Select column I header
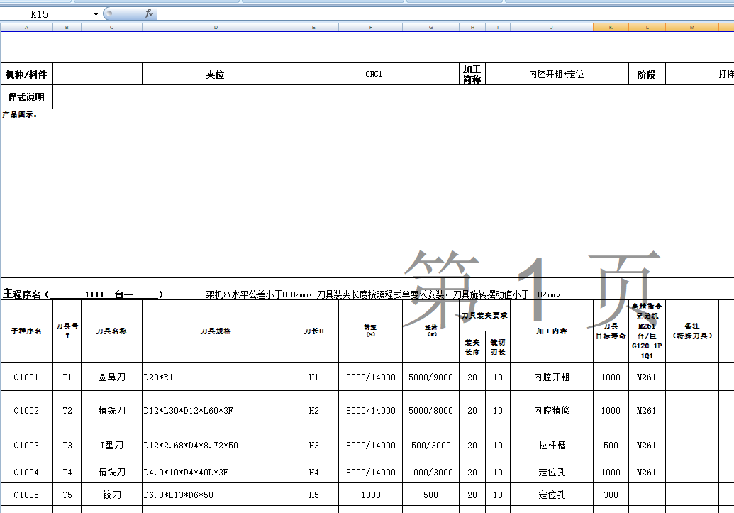This screenshot has height=513, width=734. coord(498,27)
